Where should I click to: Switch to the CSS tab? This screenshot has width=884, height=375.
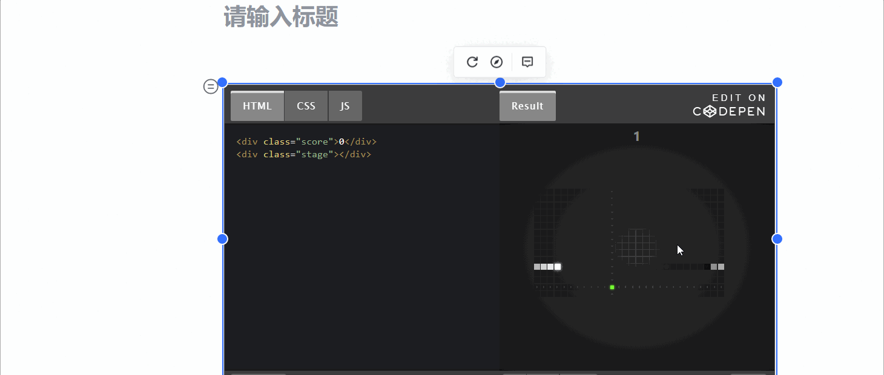point(306,106)
